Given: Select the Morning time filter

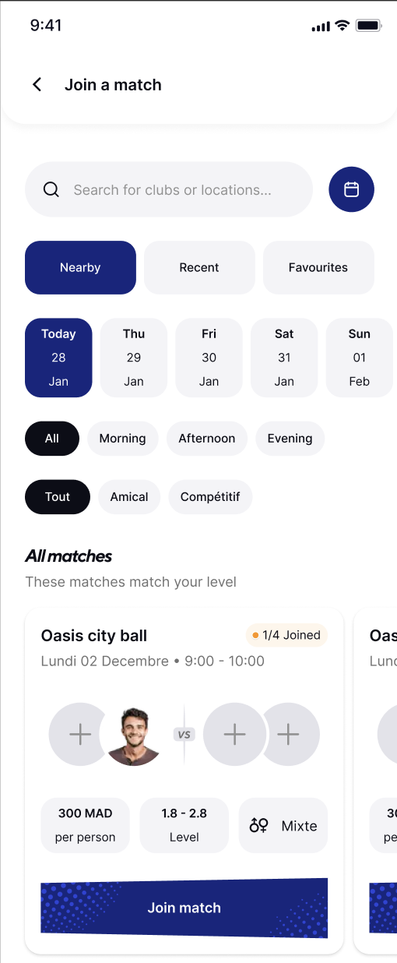Looking at the screenshot, I should pyautogui.click(x=122, y=439).
